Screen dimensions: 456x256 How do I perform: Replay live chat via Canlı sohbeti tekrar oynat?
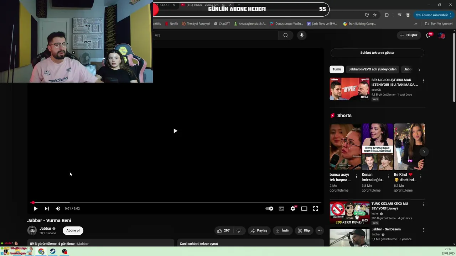tap(199, 244)
